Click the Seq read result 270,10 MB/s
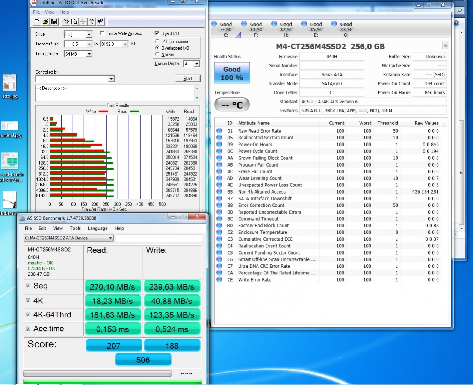473x385 pixels. (113, 287)
